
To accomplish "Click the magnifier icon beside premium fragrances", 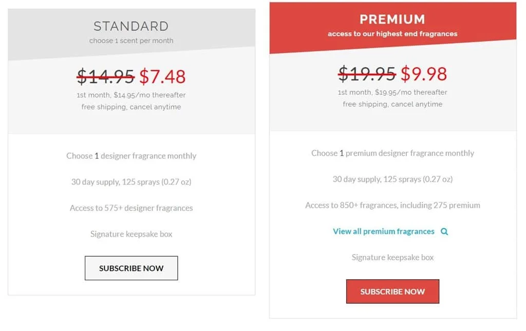I will pos(444,232).
